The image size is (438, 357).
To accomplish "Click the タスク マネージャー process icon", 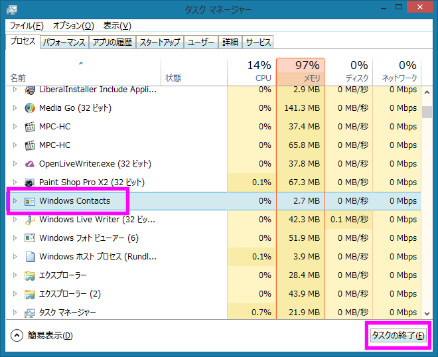I will click(x=30, y=312).
